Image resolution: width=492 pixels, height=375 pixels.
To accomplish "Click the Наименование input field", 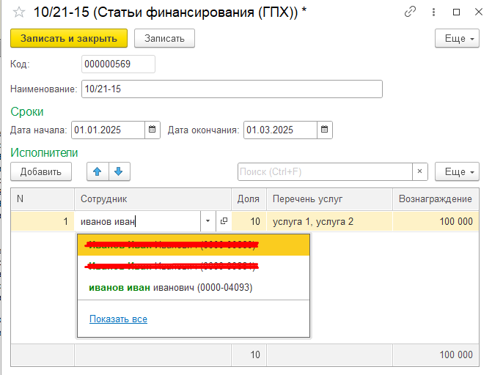I will (x=232, y=89).
